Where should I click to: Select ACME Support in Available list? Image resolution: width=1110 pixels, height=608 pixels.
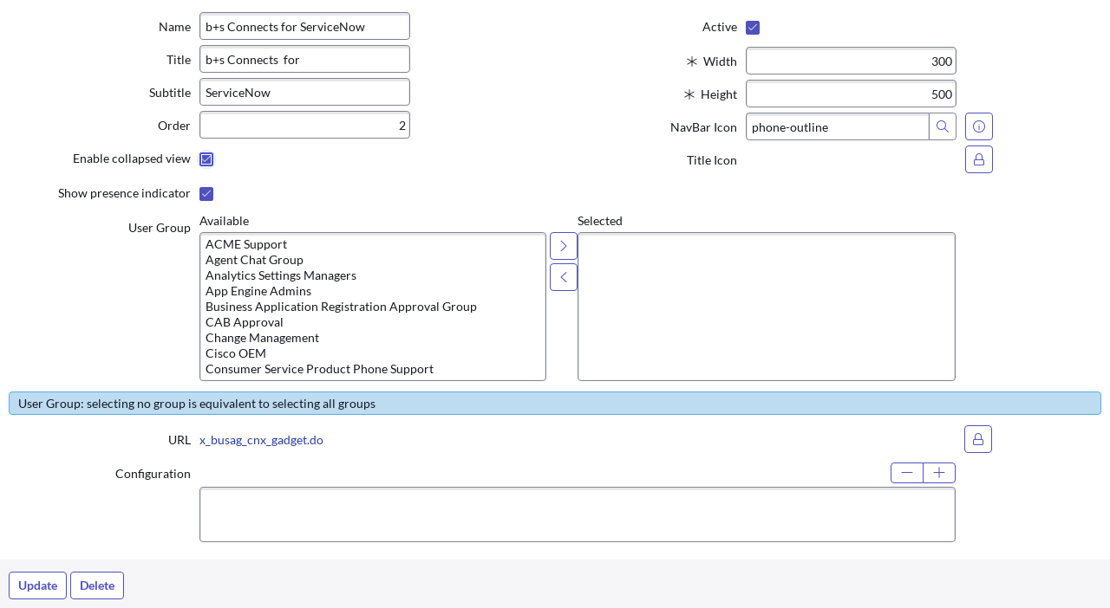tap(373, 244)
